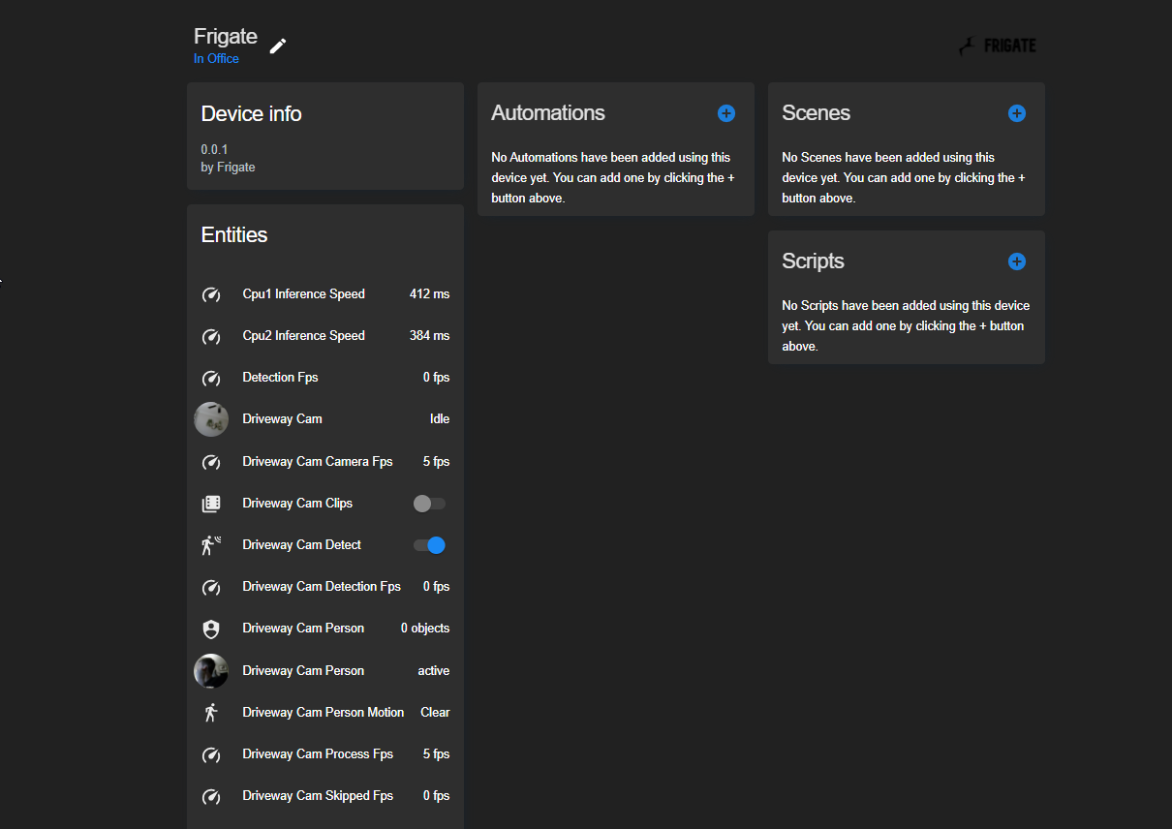Open Driveway Cam Person Motion entity
This screenshot has width=1172, height=829.
(324, 713)
